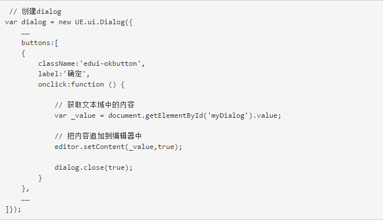Click the closing '},' brace line
This screenshot has width=383, height=220.
25,188
